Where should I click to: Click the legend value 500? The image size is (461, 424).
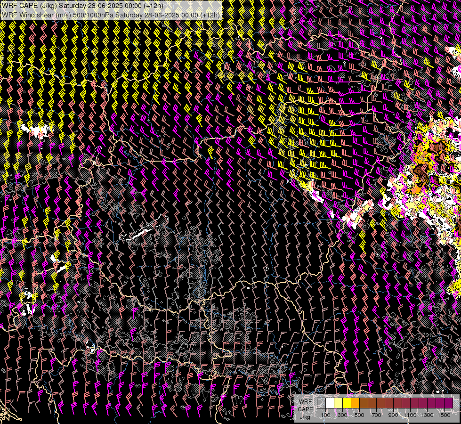click(359, 415)
